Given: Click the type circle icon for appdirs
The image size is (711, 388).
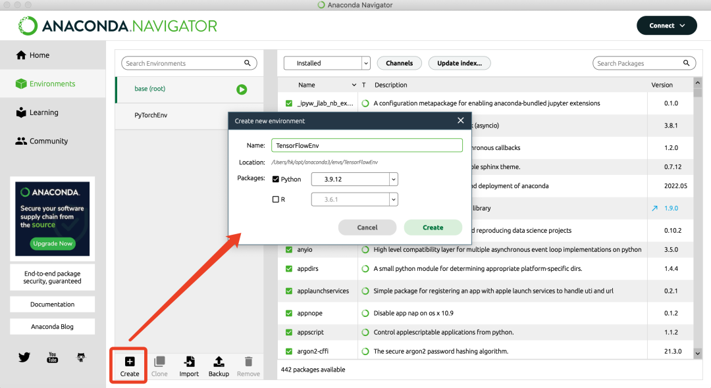Looking at the screenshot, I should pyautogui.click(x=365, y=268).
